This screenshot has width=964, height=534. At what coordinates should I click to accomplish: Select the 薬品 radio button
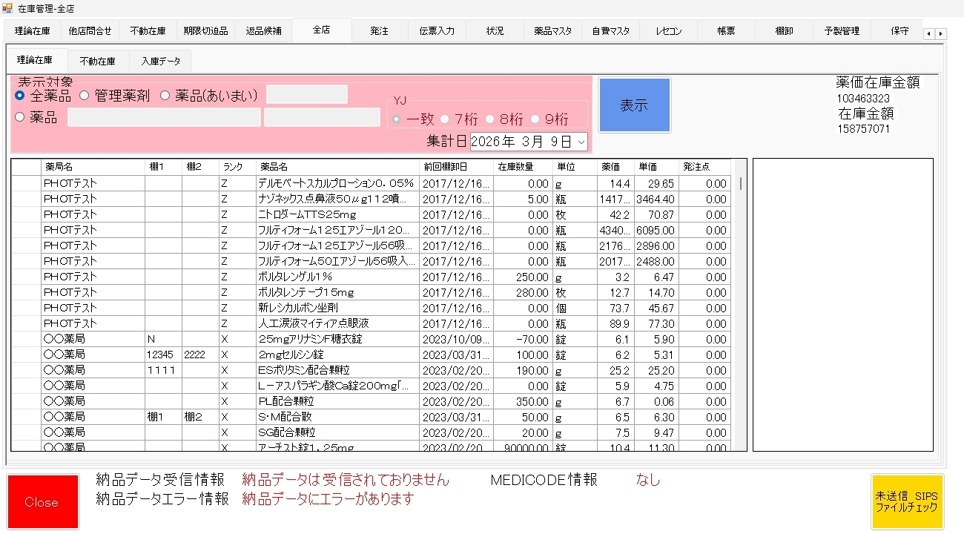click(x=20, y=117)
